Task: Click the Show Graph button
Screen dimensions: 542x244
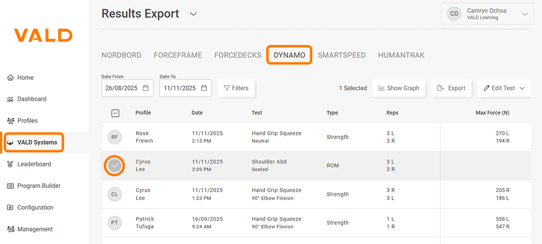Action: [399, 88]
